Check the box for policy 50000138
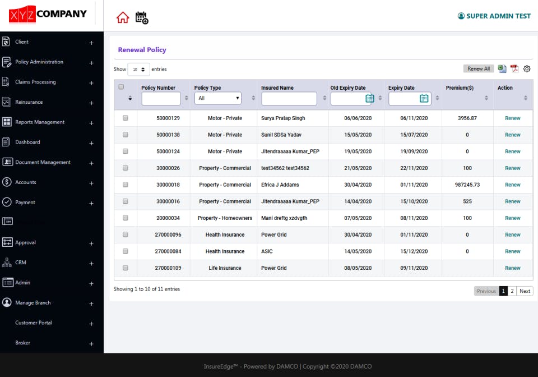The width and height of the screenshot is (538, 377). tap(125, 135)
